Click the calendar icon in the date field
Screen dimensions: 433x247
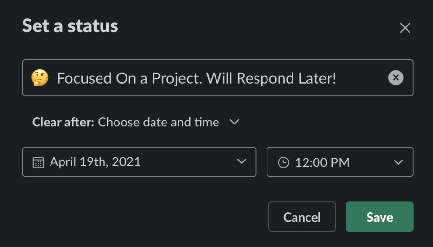[38, 162]
